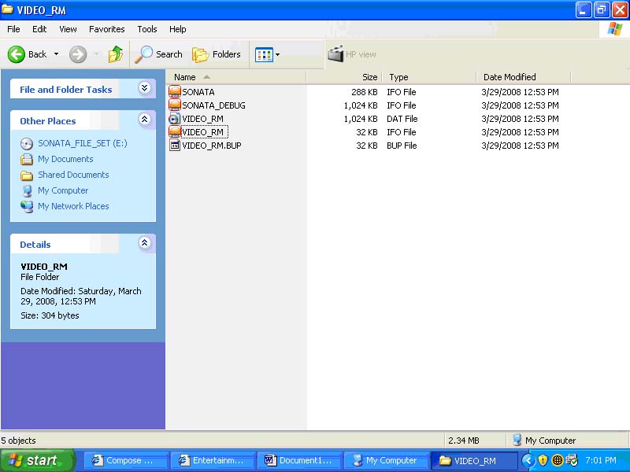Image resolution: width=630 pixels, height=472 pixels.
Task: Click the Shared Documents folder icon
Action: point(27,175)
